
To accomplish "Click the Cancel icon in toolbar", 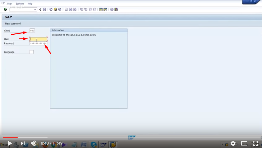I will click(60, 9).
